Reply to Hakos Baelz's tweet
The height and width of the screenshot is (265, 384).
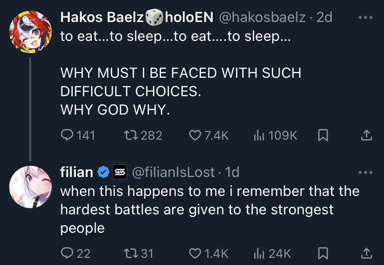click(x=68, y=135)
